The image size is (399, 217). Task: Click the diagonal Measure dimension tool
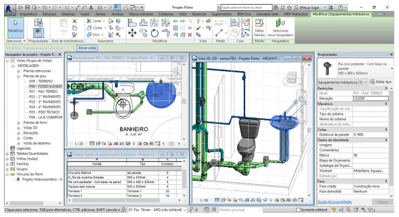click(218, 33)
